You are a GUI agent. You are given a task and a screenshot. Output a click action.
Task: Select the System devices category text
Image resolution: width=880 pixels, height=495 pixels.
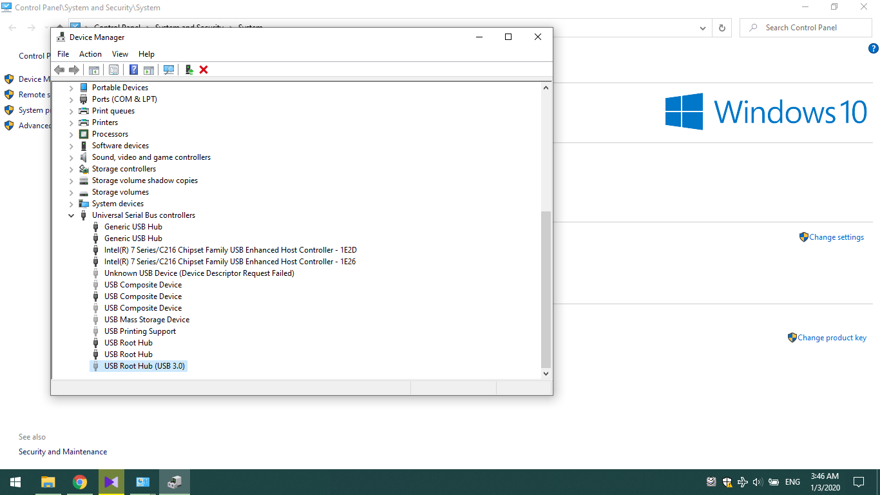(x=118, y=204)
